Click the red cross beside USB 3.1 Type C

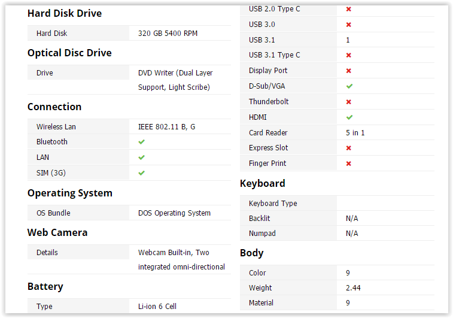[349, 55]
